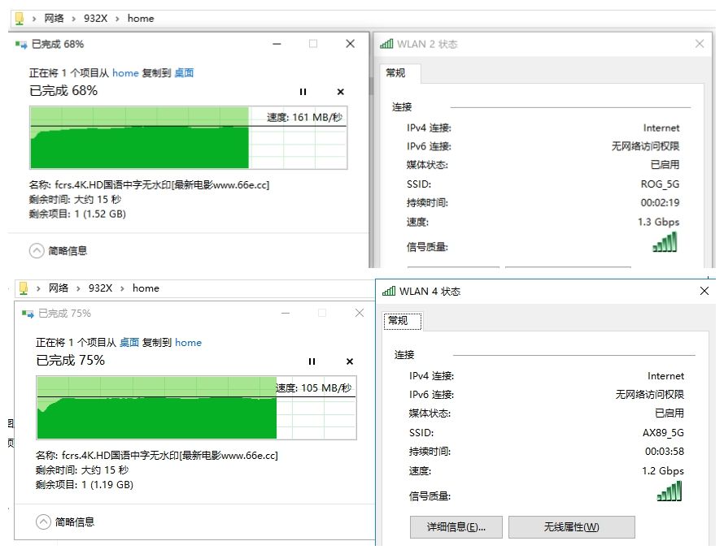724x554 pixels.
Task: Close the WLAN 2 状态 window
Action: tap(700, 44)
